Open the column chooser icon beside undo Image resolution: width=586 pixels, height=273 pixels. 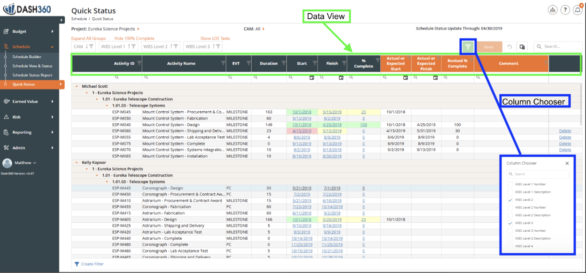point(522,46)
